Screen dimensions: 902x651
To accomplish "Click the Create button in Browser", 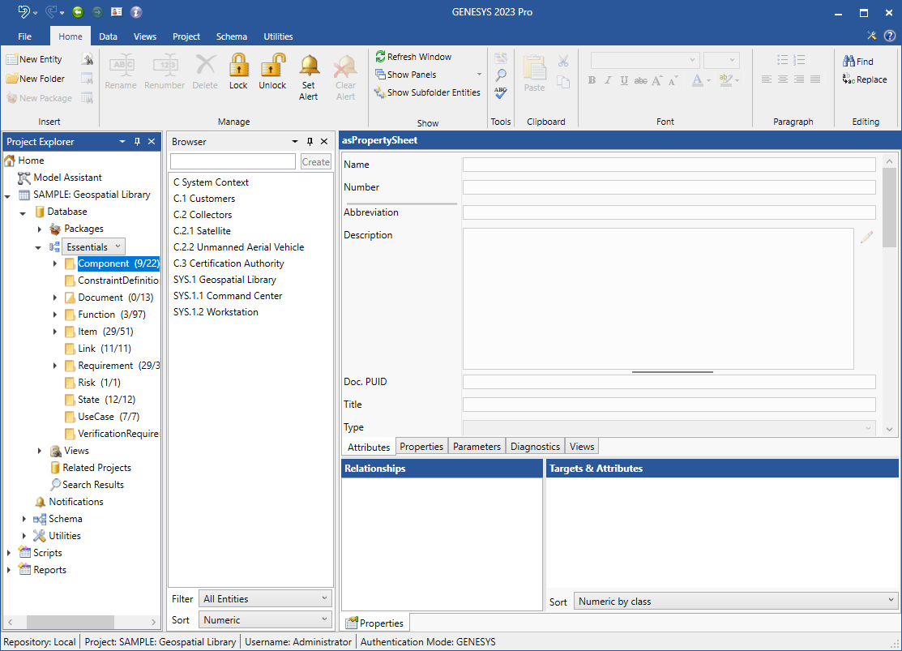I will [316, 162].
